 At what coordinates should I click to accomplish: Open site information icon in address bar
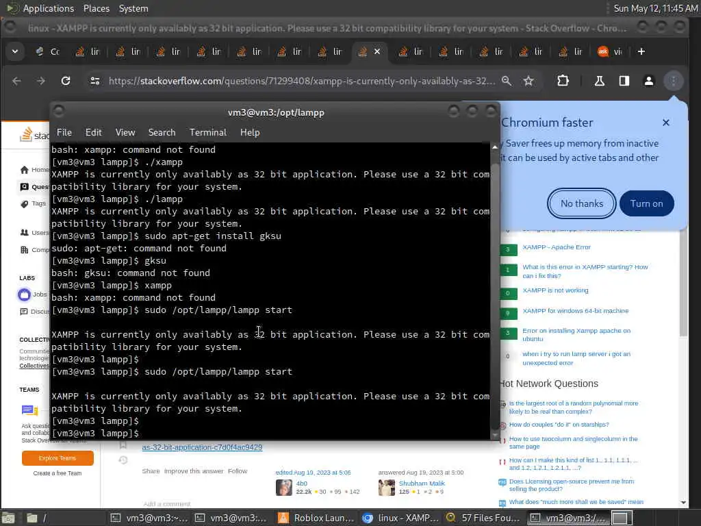(x=94, y=81)
